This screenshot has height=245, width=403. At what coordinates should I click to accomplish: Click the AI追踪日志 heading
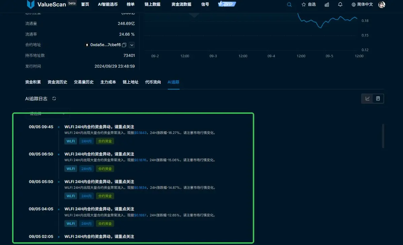point(36,99)
